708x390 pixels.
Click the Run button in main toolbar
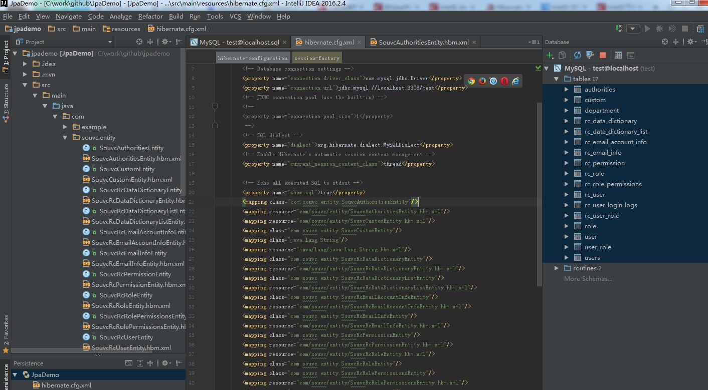(647, 29)
